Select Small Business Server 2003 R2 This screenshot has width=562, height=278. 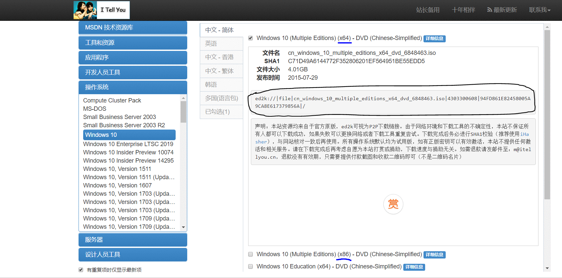[124, 125]
